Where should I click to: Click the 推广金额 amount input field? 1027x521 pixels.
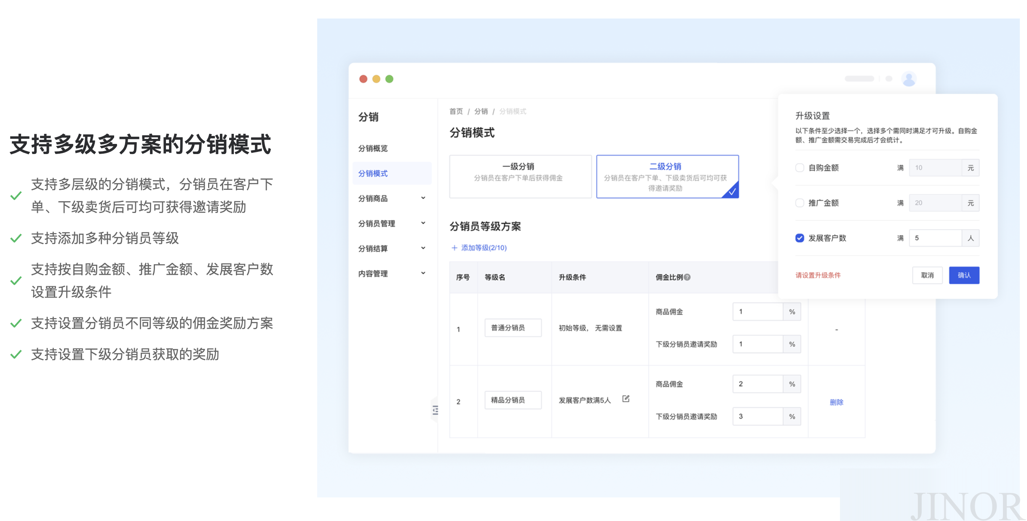click(x=935, y=203)
